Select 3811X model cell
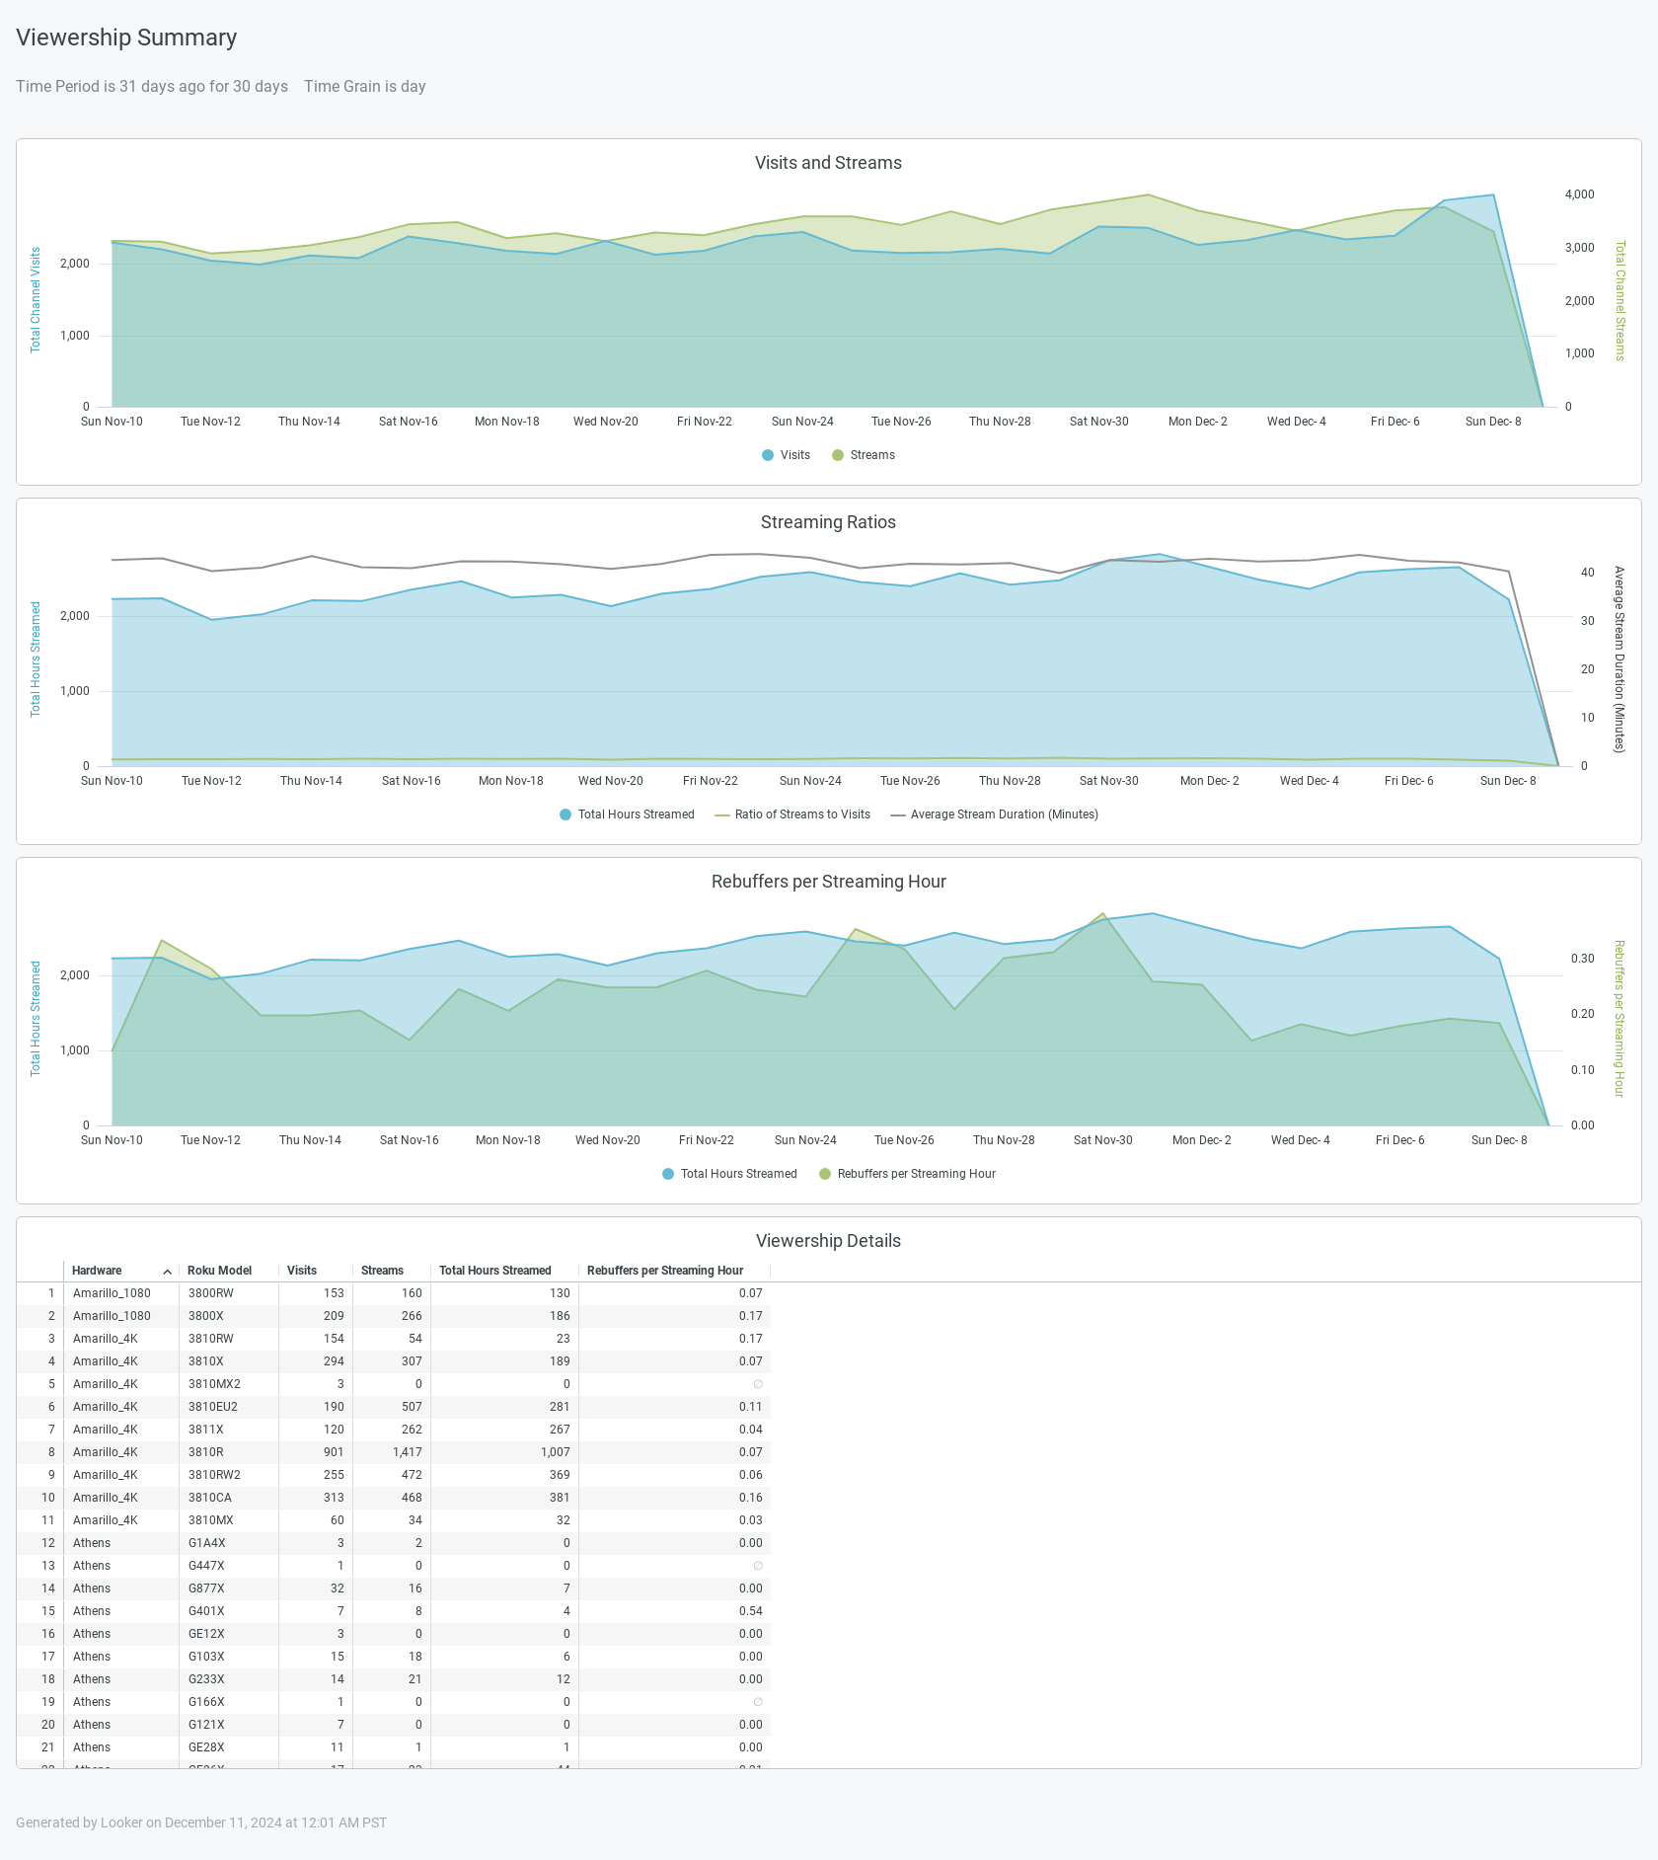 [x=206, y=1430]
